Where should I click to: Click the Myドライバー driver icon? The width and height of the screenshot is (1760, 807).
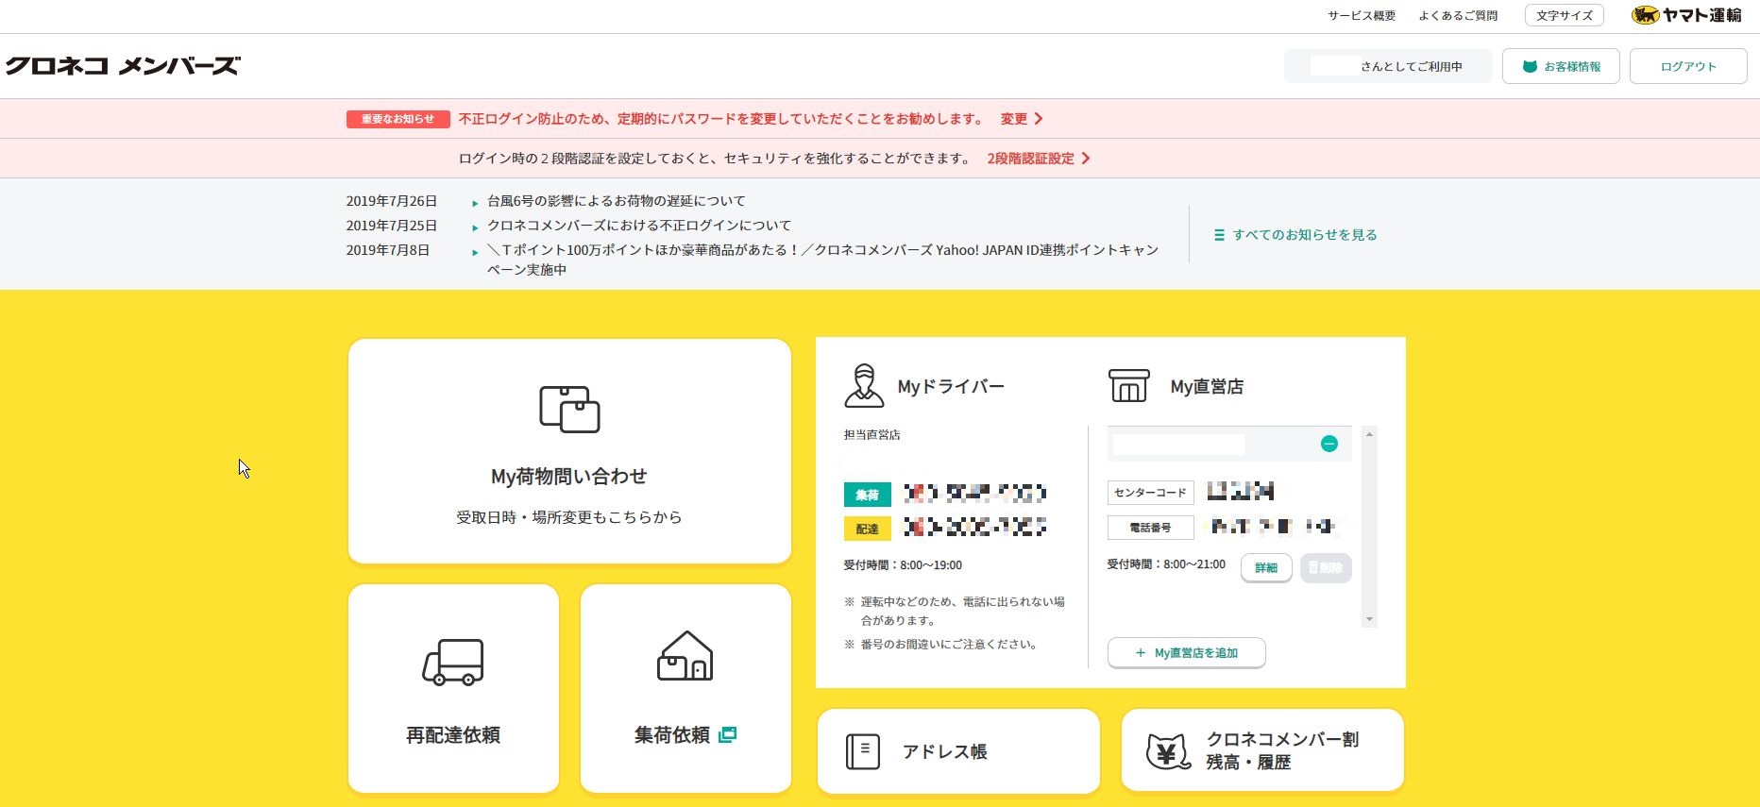(x=864, y=385)
